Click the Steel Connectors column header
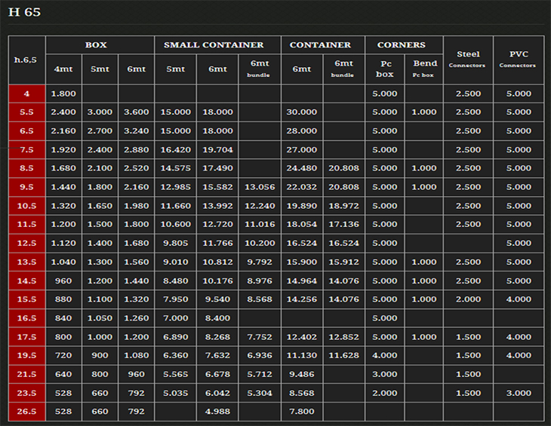 click(468, 60)
